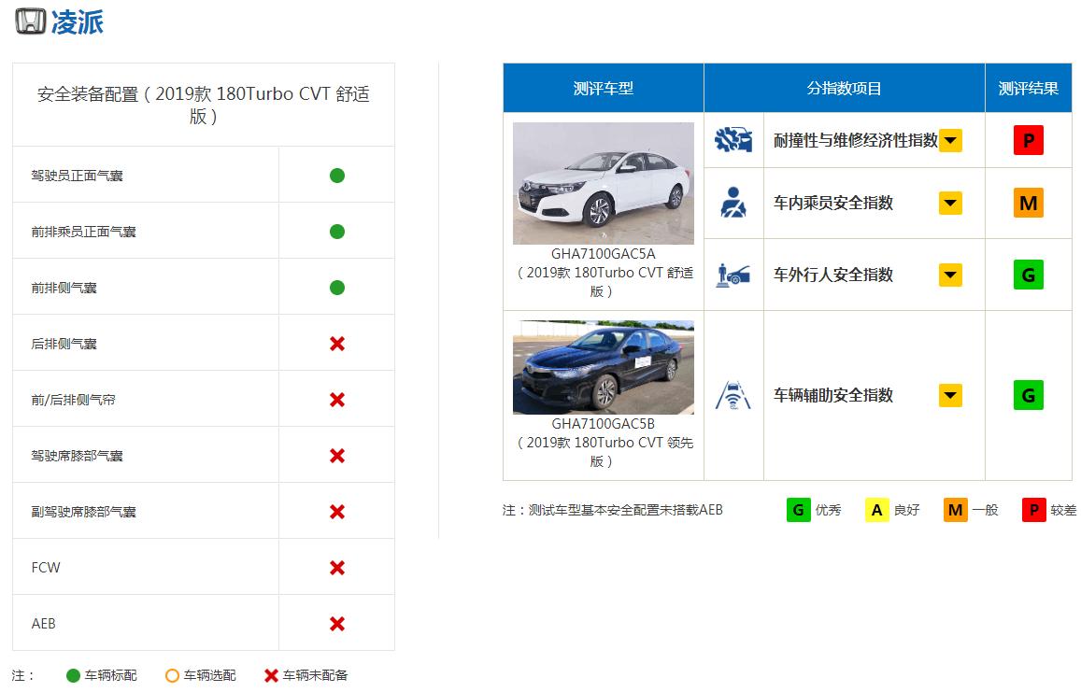
Task: Expand the 耐撞性与维修经济性指数 dropdown arrow
Action: pos(950,141)
